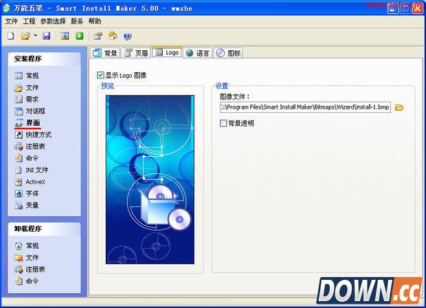Viewport: 426px width, 308px height.
Task: Select 常规 under 卸载程序
Action: click(27, 245)
